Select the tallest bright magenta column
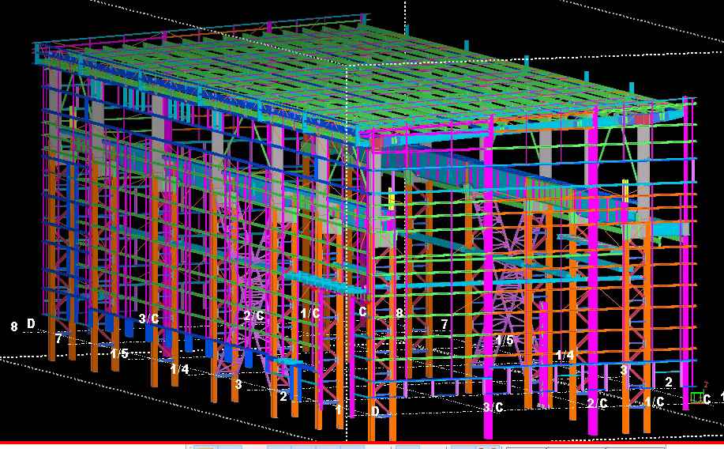 [x=487, y=277]
